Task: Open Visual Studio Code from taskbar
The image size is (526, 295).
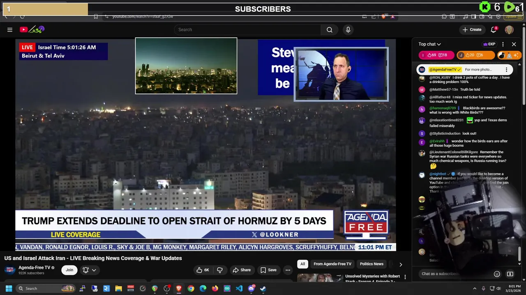Action: coord(239,288)
